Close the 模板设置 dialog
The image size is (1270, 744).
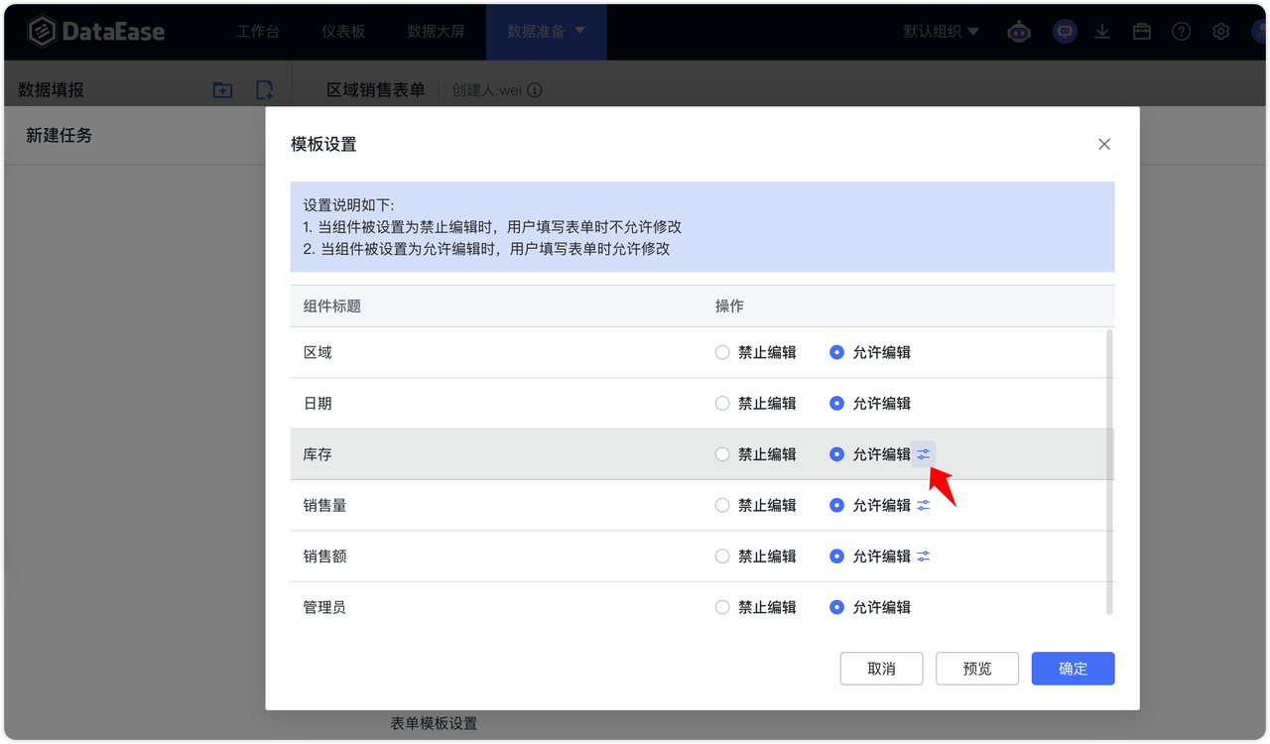tap(1104, 144)
